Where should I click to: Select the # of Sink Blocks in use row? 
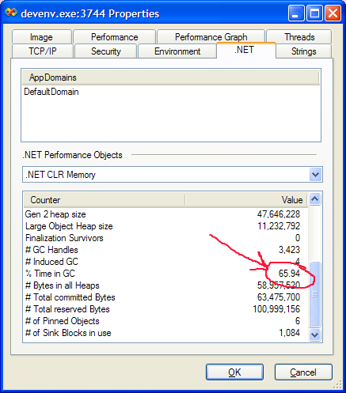click(165, 333)
